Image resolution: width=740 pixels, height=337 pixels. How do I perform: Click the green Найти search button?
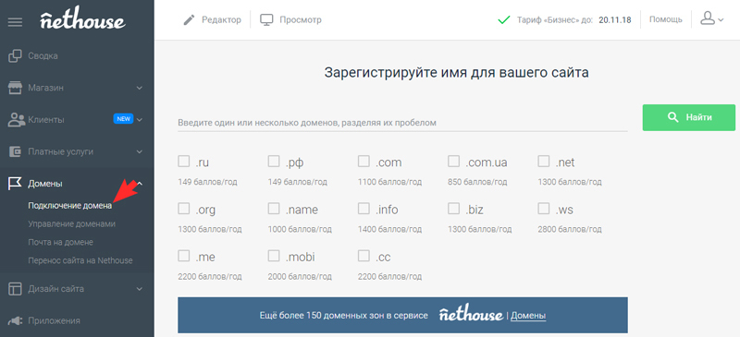(x=689, y=117)
